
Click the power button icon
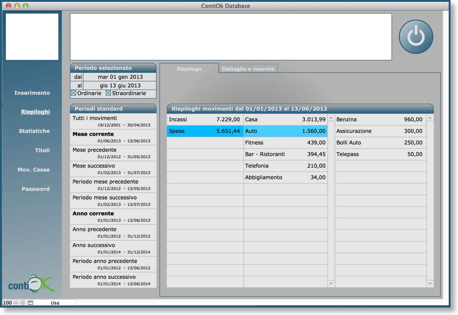coord(416,37)
